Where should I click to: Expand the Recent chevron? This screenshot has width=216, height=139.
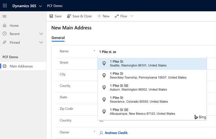[x=41, y=34]
